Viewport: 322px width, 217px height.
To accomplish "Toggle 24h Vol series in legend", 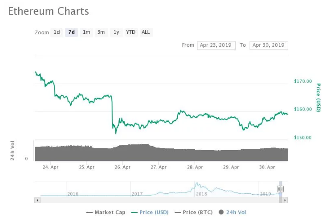I will (232, 212).
